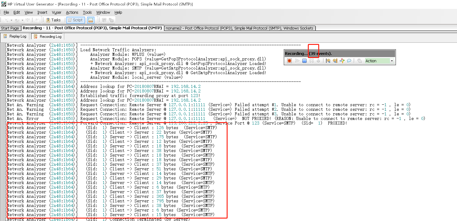Click the Compile icon in Recording toolbar
This screenshot has width=457, height=221.
[318, 61]
